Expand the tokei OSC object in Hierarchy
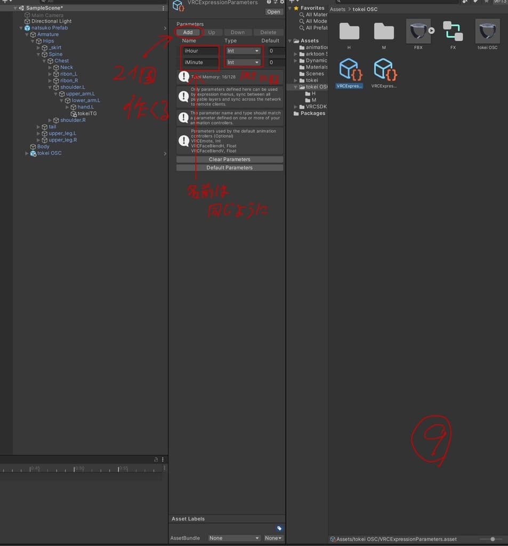 [x=27, y=153]
